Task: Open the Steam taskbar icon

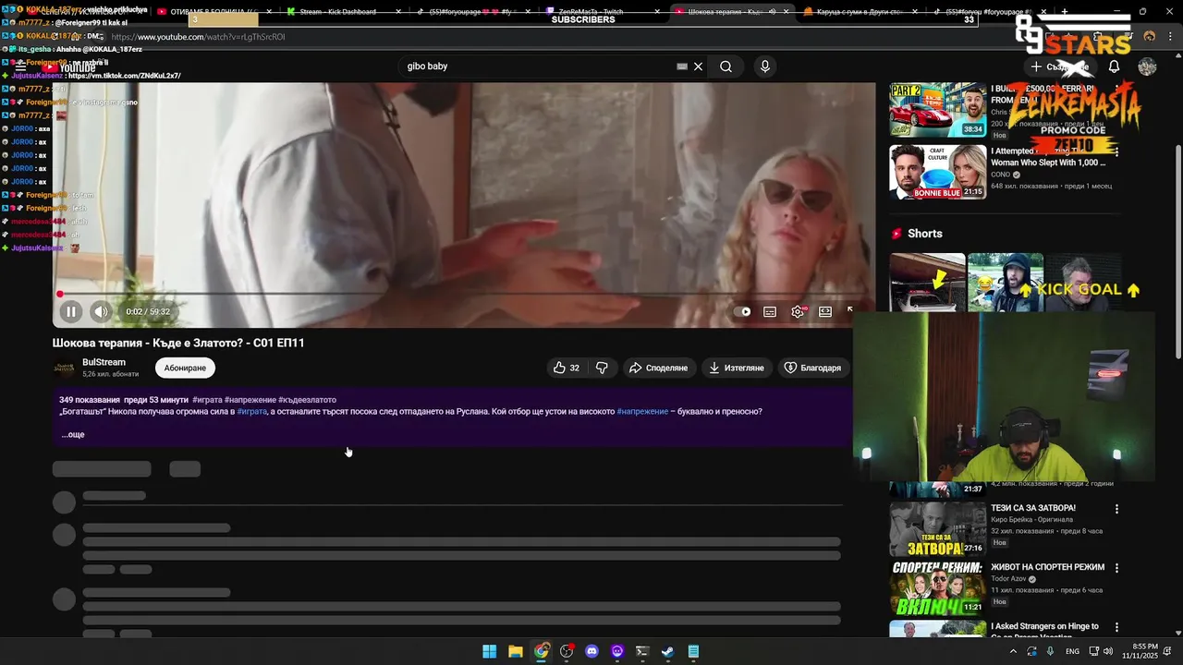Action: [668, 651]
